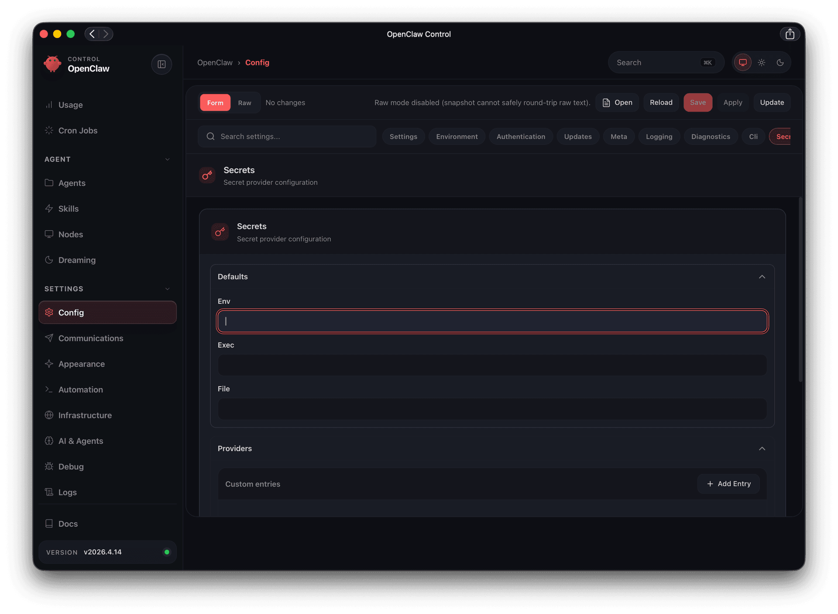The image size is (838, 614).
Task: Switch to Form mode
Action: 215,103
